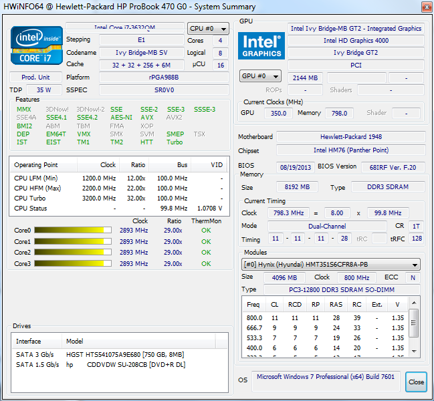Click the Close button

(x=416, y=382)
